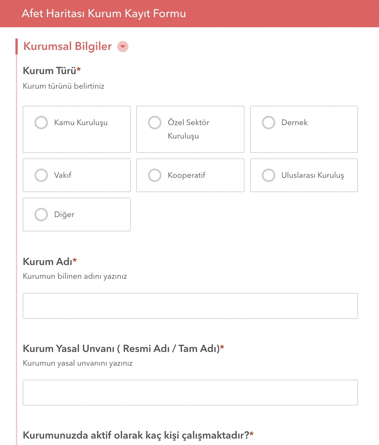Choose Özel Sektör Kuruluşu radio button
Image resolution: width=379 pixels, height=445 pixels.
coord(155,123)
